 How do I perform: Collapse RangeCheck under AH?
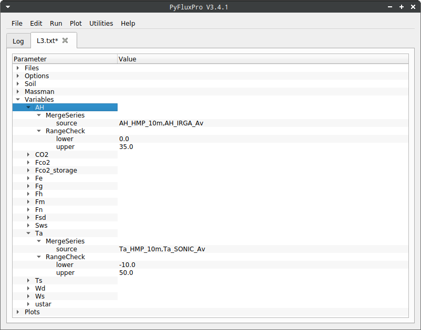[x=39, y=131]
